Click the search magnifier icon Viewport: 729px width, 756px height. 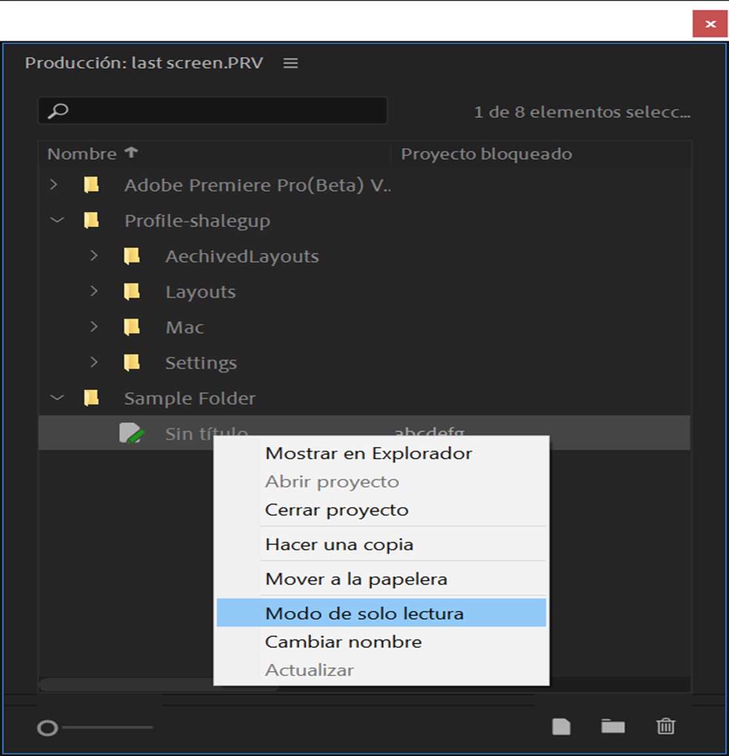60,110
